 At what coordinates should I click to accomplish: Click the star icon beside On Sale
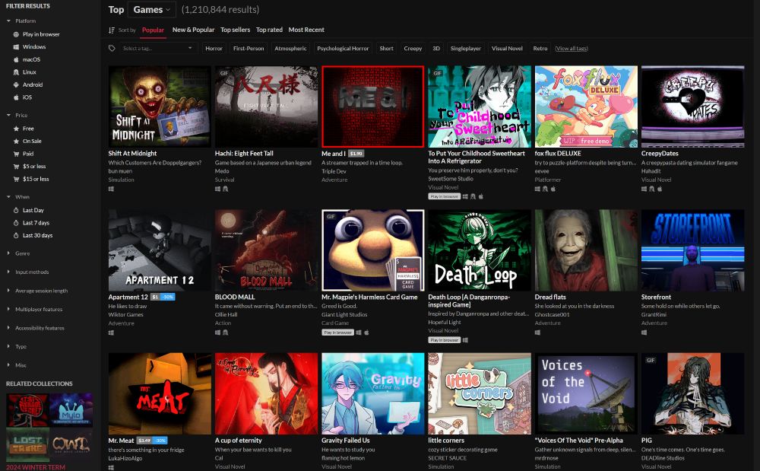click(x=16, y=142)
